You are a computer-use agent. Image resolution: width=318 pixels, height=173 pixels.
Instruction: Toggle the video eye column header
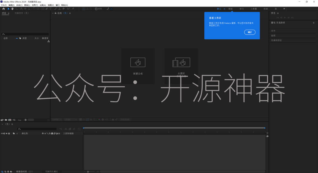pos(2,133)
